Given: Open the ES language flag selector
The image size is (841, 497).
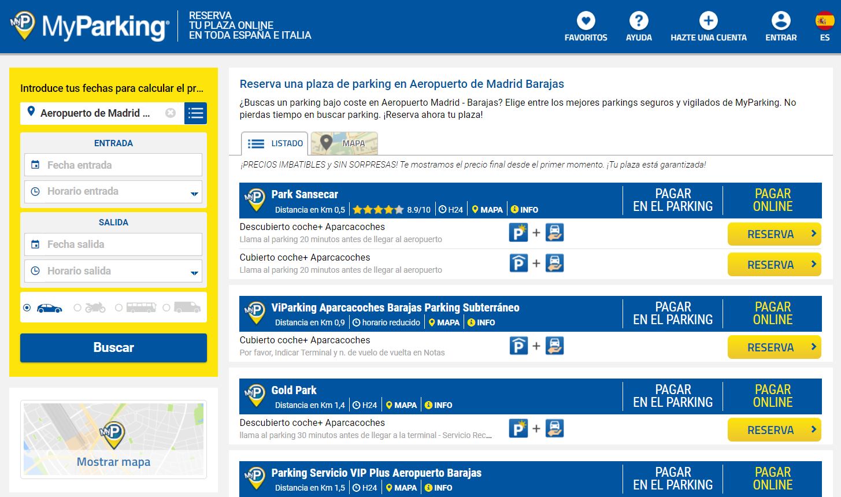Looking at the screenshot, I should [x=825, y=21].
